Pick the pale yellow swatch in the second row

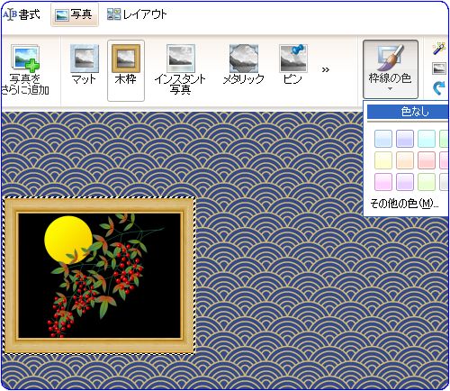click(383, 160)
